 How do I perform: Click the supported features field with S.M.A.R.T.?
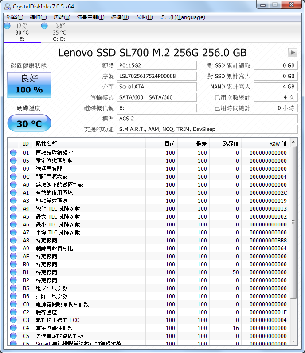pos(207,129)
